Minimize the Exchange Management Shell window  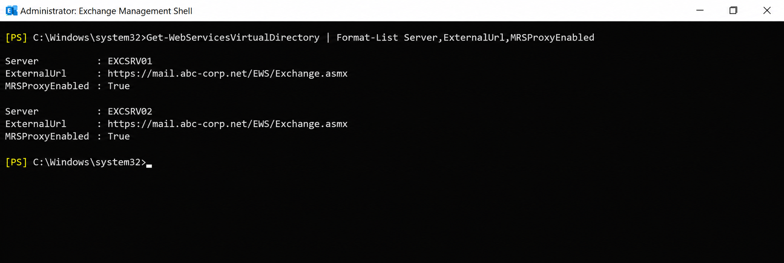pos(700,10)
